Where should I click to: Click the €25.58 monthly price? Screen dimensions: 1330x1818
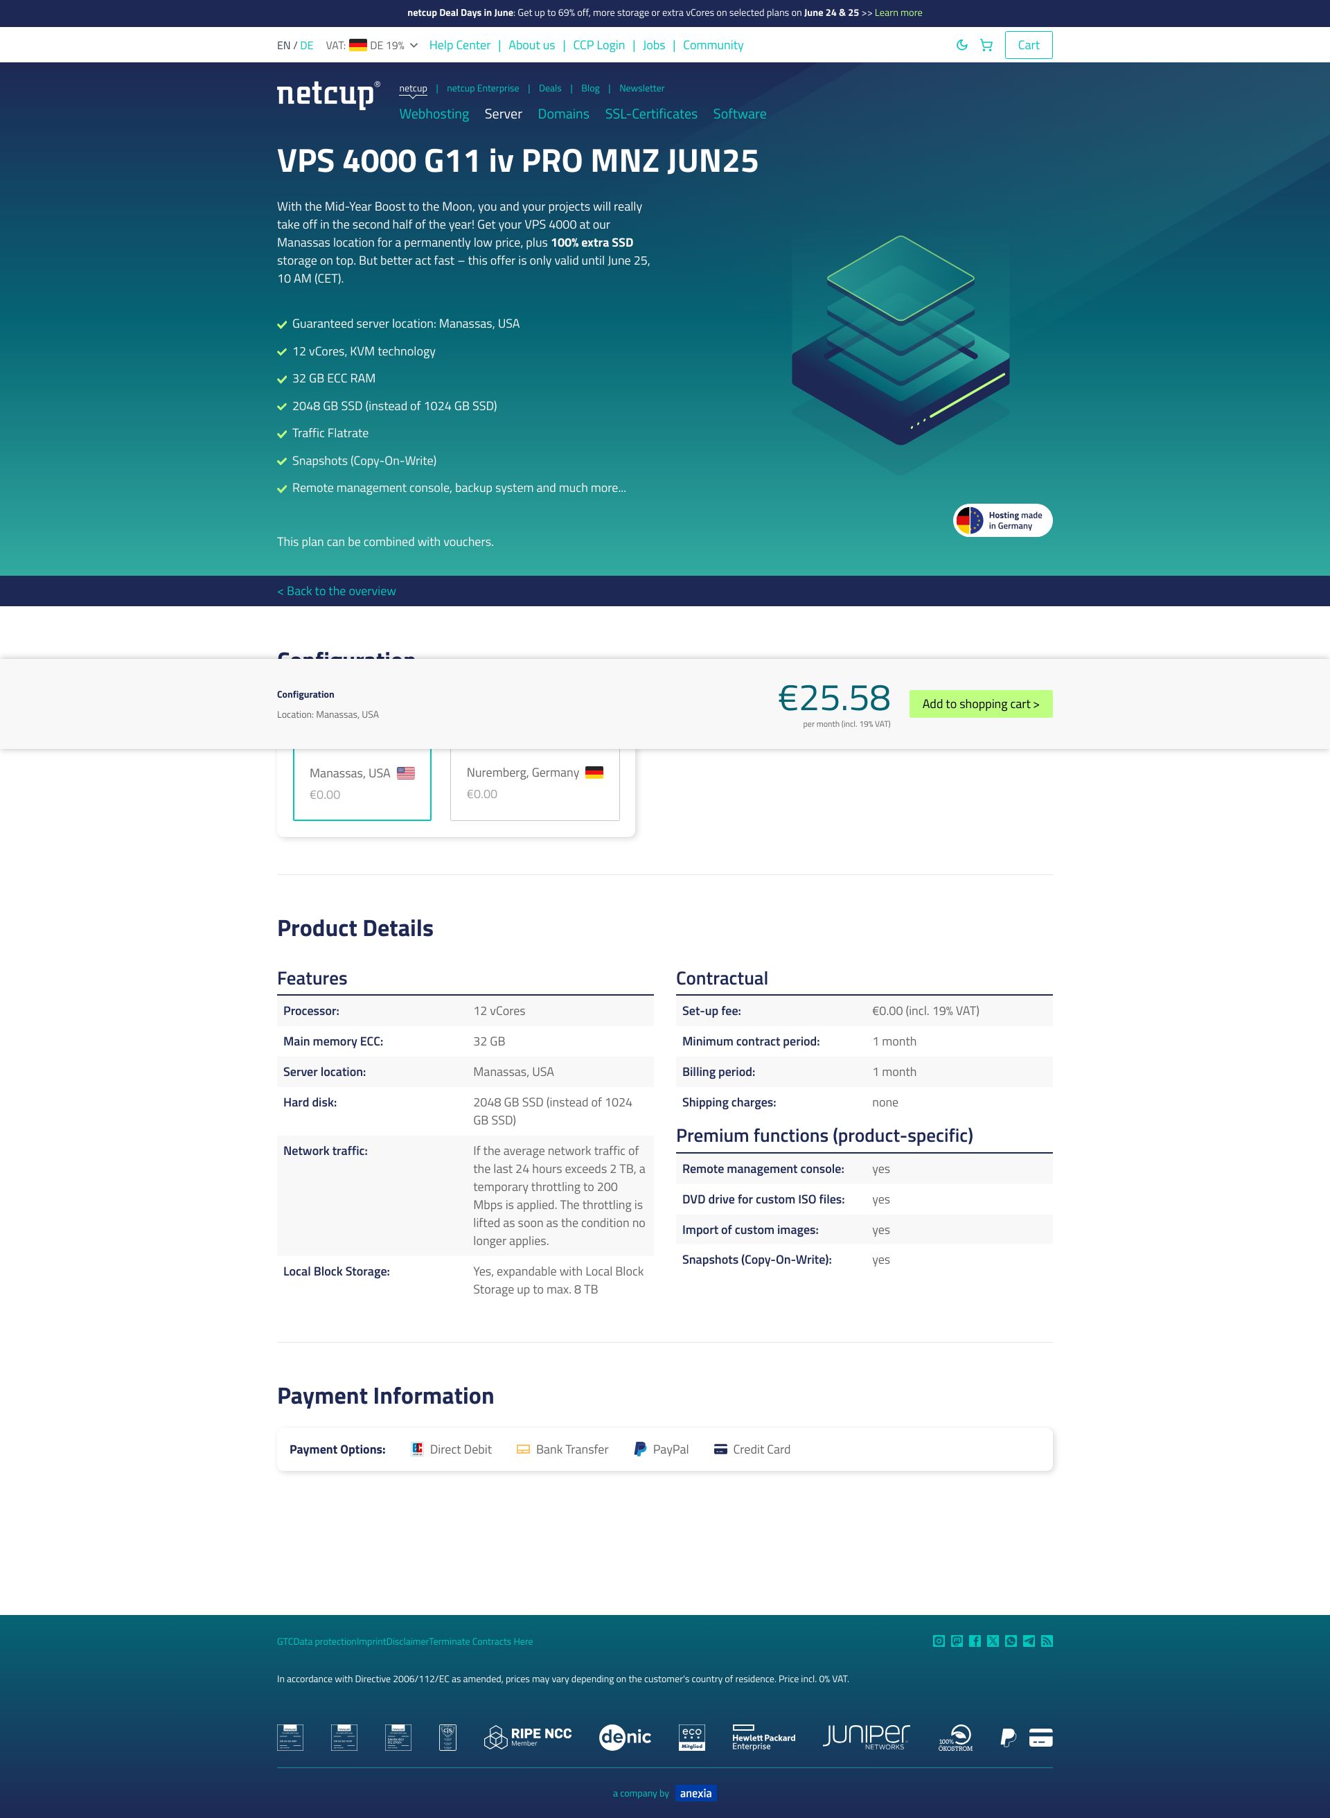(x=834, y=698)
